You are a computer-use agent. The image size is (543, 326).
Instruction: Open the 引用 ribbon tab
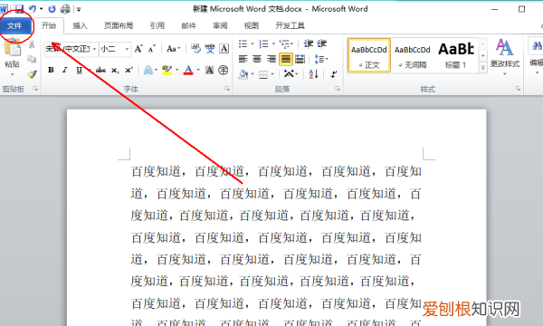157,25
